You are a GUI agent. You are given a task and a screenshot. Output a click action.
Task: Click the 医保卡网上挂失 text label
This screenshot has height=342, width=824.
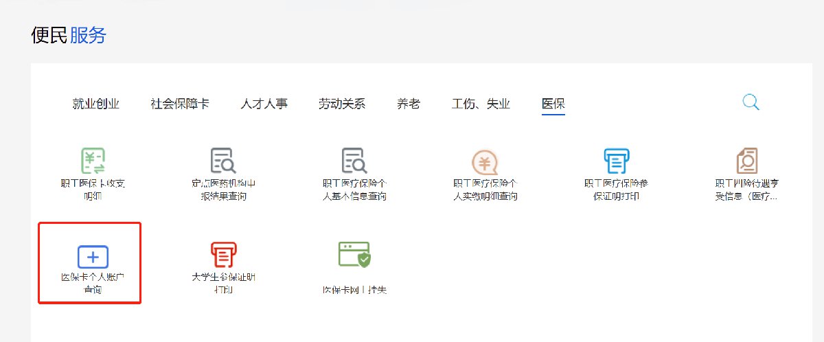pos(354,290)
